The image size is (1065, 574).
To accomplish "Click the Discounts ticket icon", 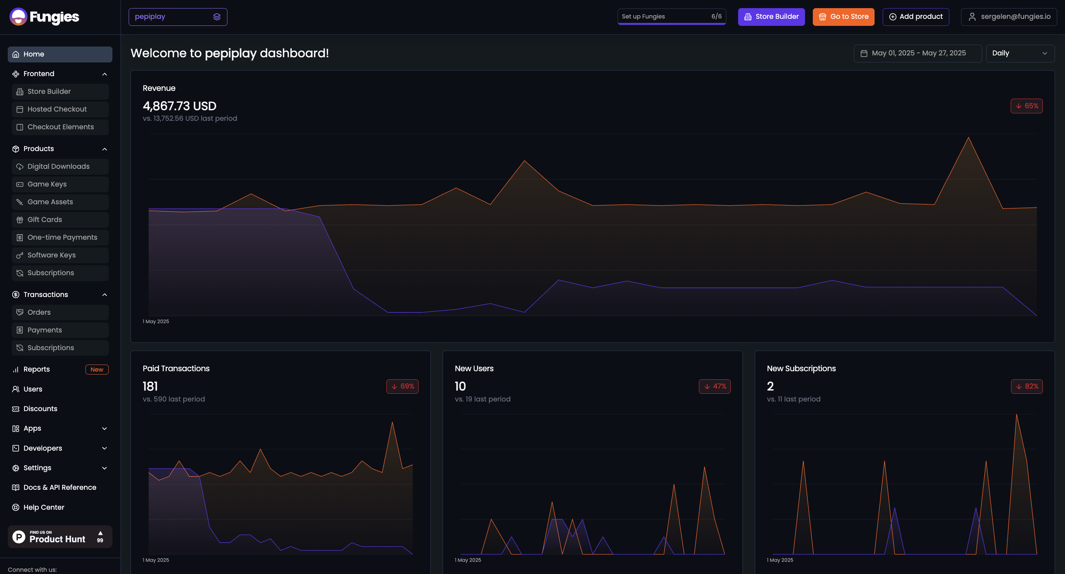I will pos(16,409).
